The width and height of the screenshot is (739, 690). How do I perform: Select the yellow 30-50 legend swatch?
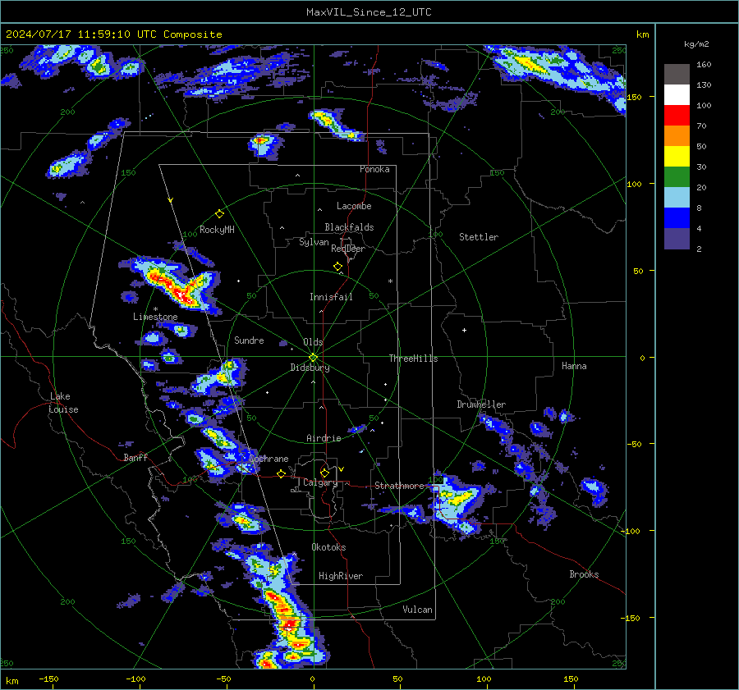(677, 157)
